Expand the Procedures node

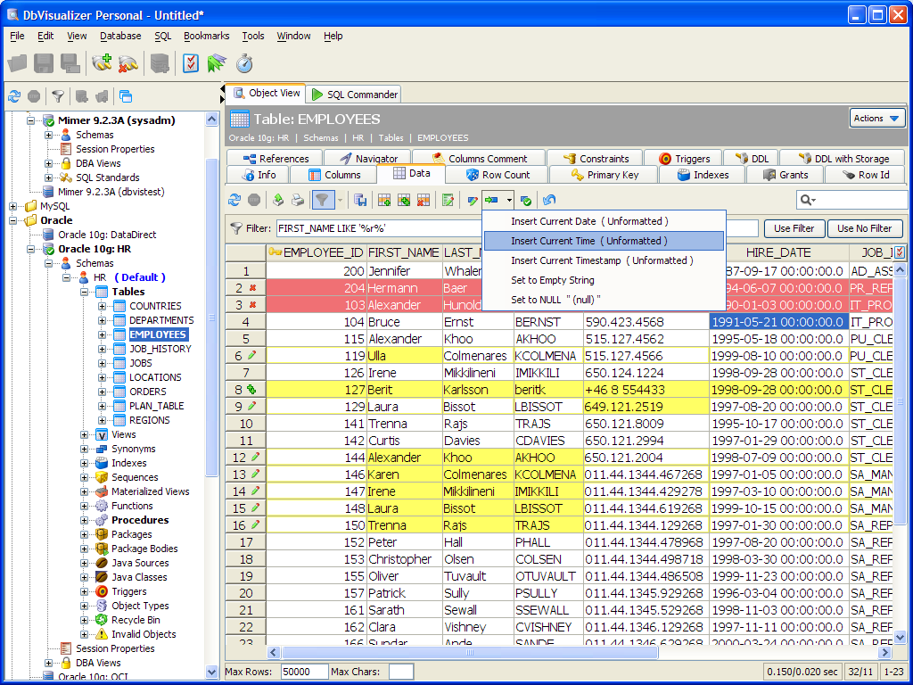(x=85, y=520)
